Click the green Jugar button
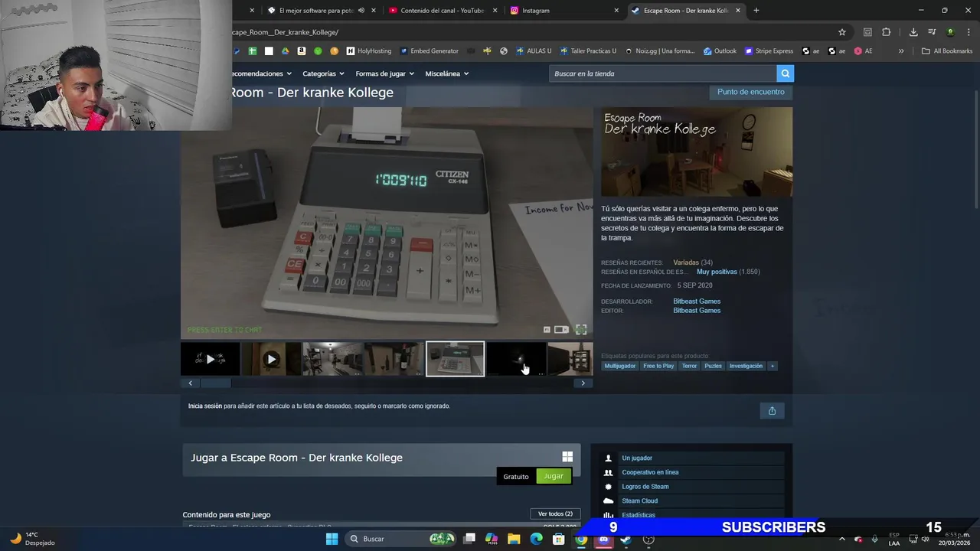Screen dimensions: 980x551 pyautogui.click(x=554, y=476)
